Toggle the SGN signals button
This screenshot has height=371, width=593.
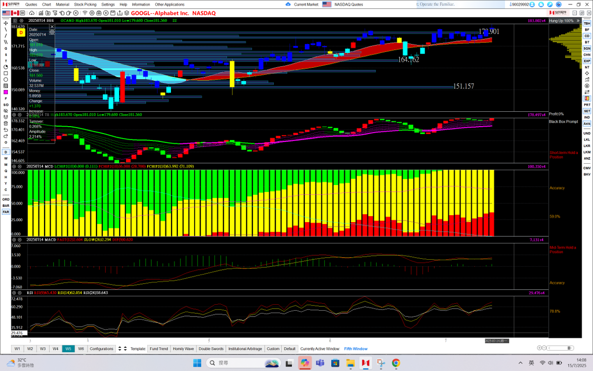click(x=587, y=48)
